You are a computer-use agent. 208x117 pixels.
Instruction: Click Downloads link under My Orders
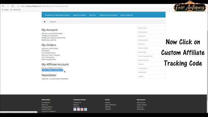pyautogui.click(x=45, y=51)
